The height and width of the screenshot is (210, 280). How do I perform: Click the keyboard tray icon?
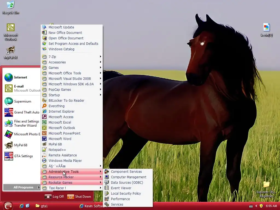pos(251,206)
